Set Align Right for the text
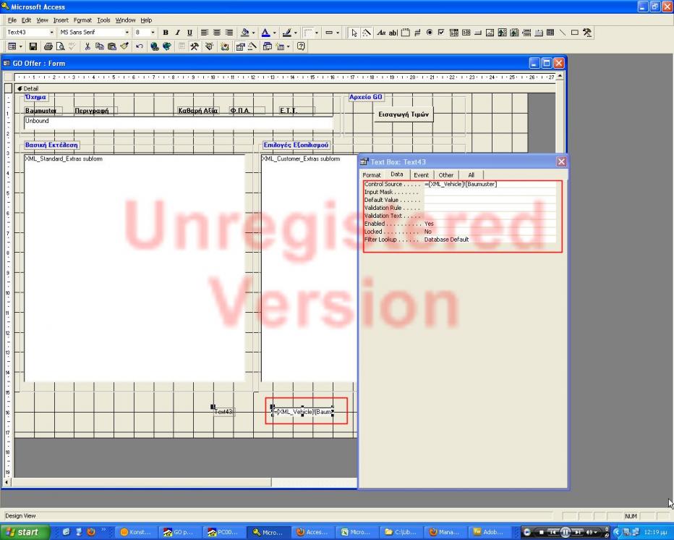 pyautogui.click(x=229, y=33)
